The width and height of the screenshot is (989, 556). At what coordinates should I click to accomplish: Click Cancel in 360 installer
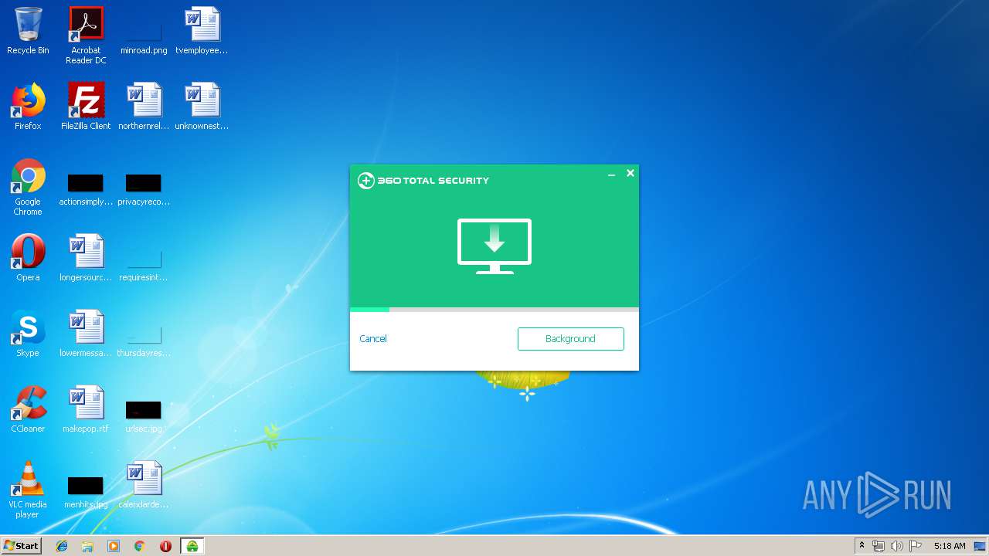[373, 339]
